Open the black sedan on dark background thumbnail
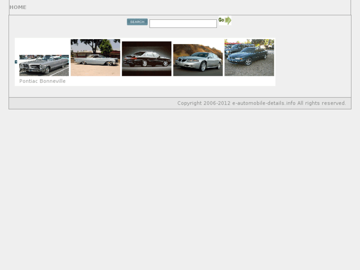This screenshot has height=270, width=360. (147, 59)
